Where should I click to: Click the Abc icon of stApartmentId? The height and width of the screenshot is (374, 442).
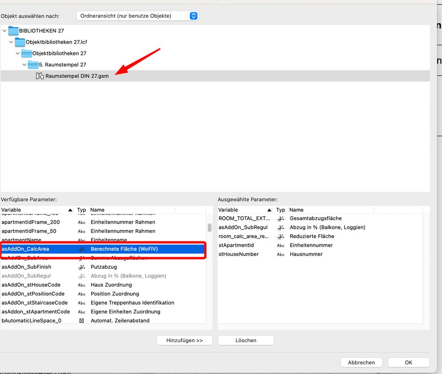[x=281, y=246]
